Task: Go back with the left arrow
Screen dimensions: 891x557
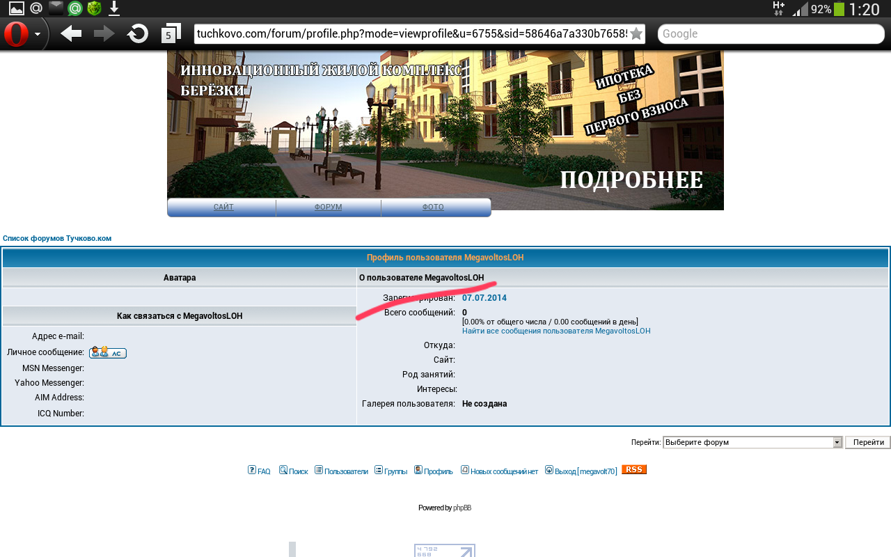Action: pyautogui.click(x=70, y=33)
